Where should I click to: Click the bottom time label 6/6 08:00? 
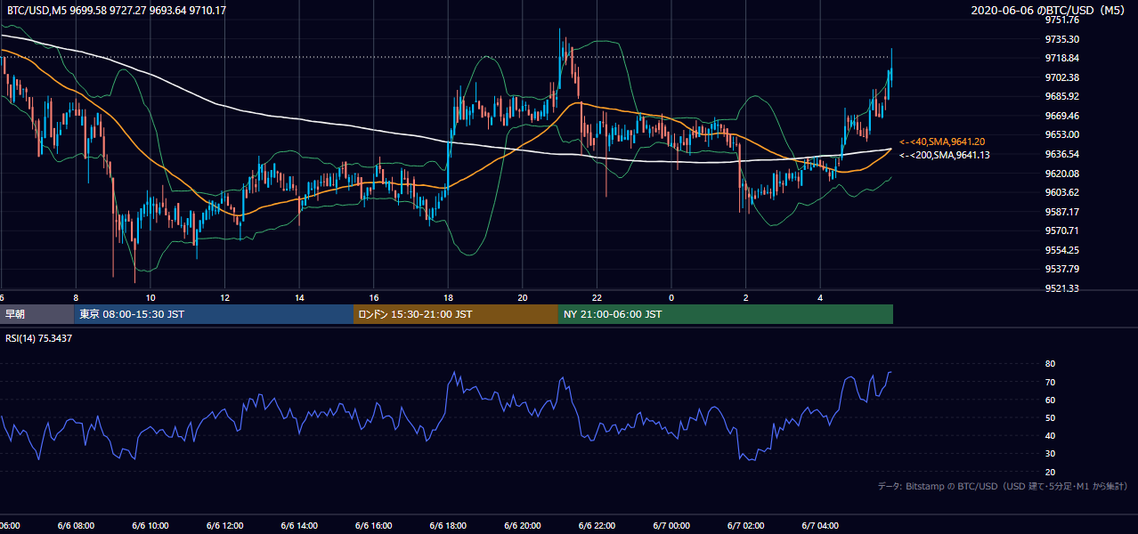click(77, 526)
